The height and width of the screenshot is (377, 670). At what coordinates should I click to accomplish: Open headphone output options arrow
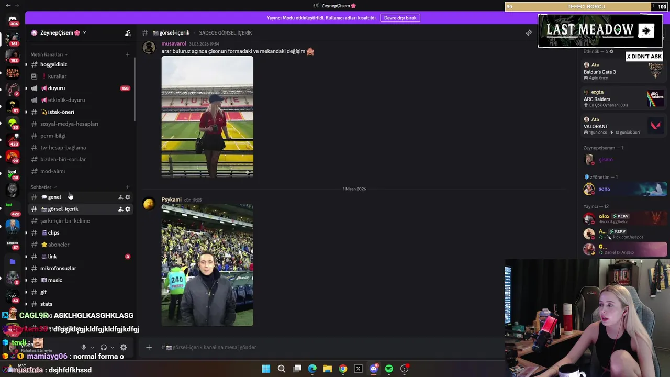[x=112, y=347]
